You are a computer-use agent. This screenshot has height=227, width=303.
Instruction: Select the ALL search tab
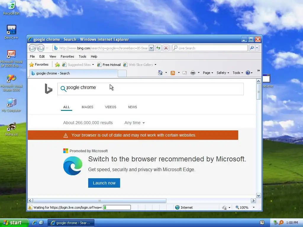(67, 107)
